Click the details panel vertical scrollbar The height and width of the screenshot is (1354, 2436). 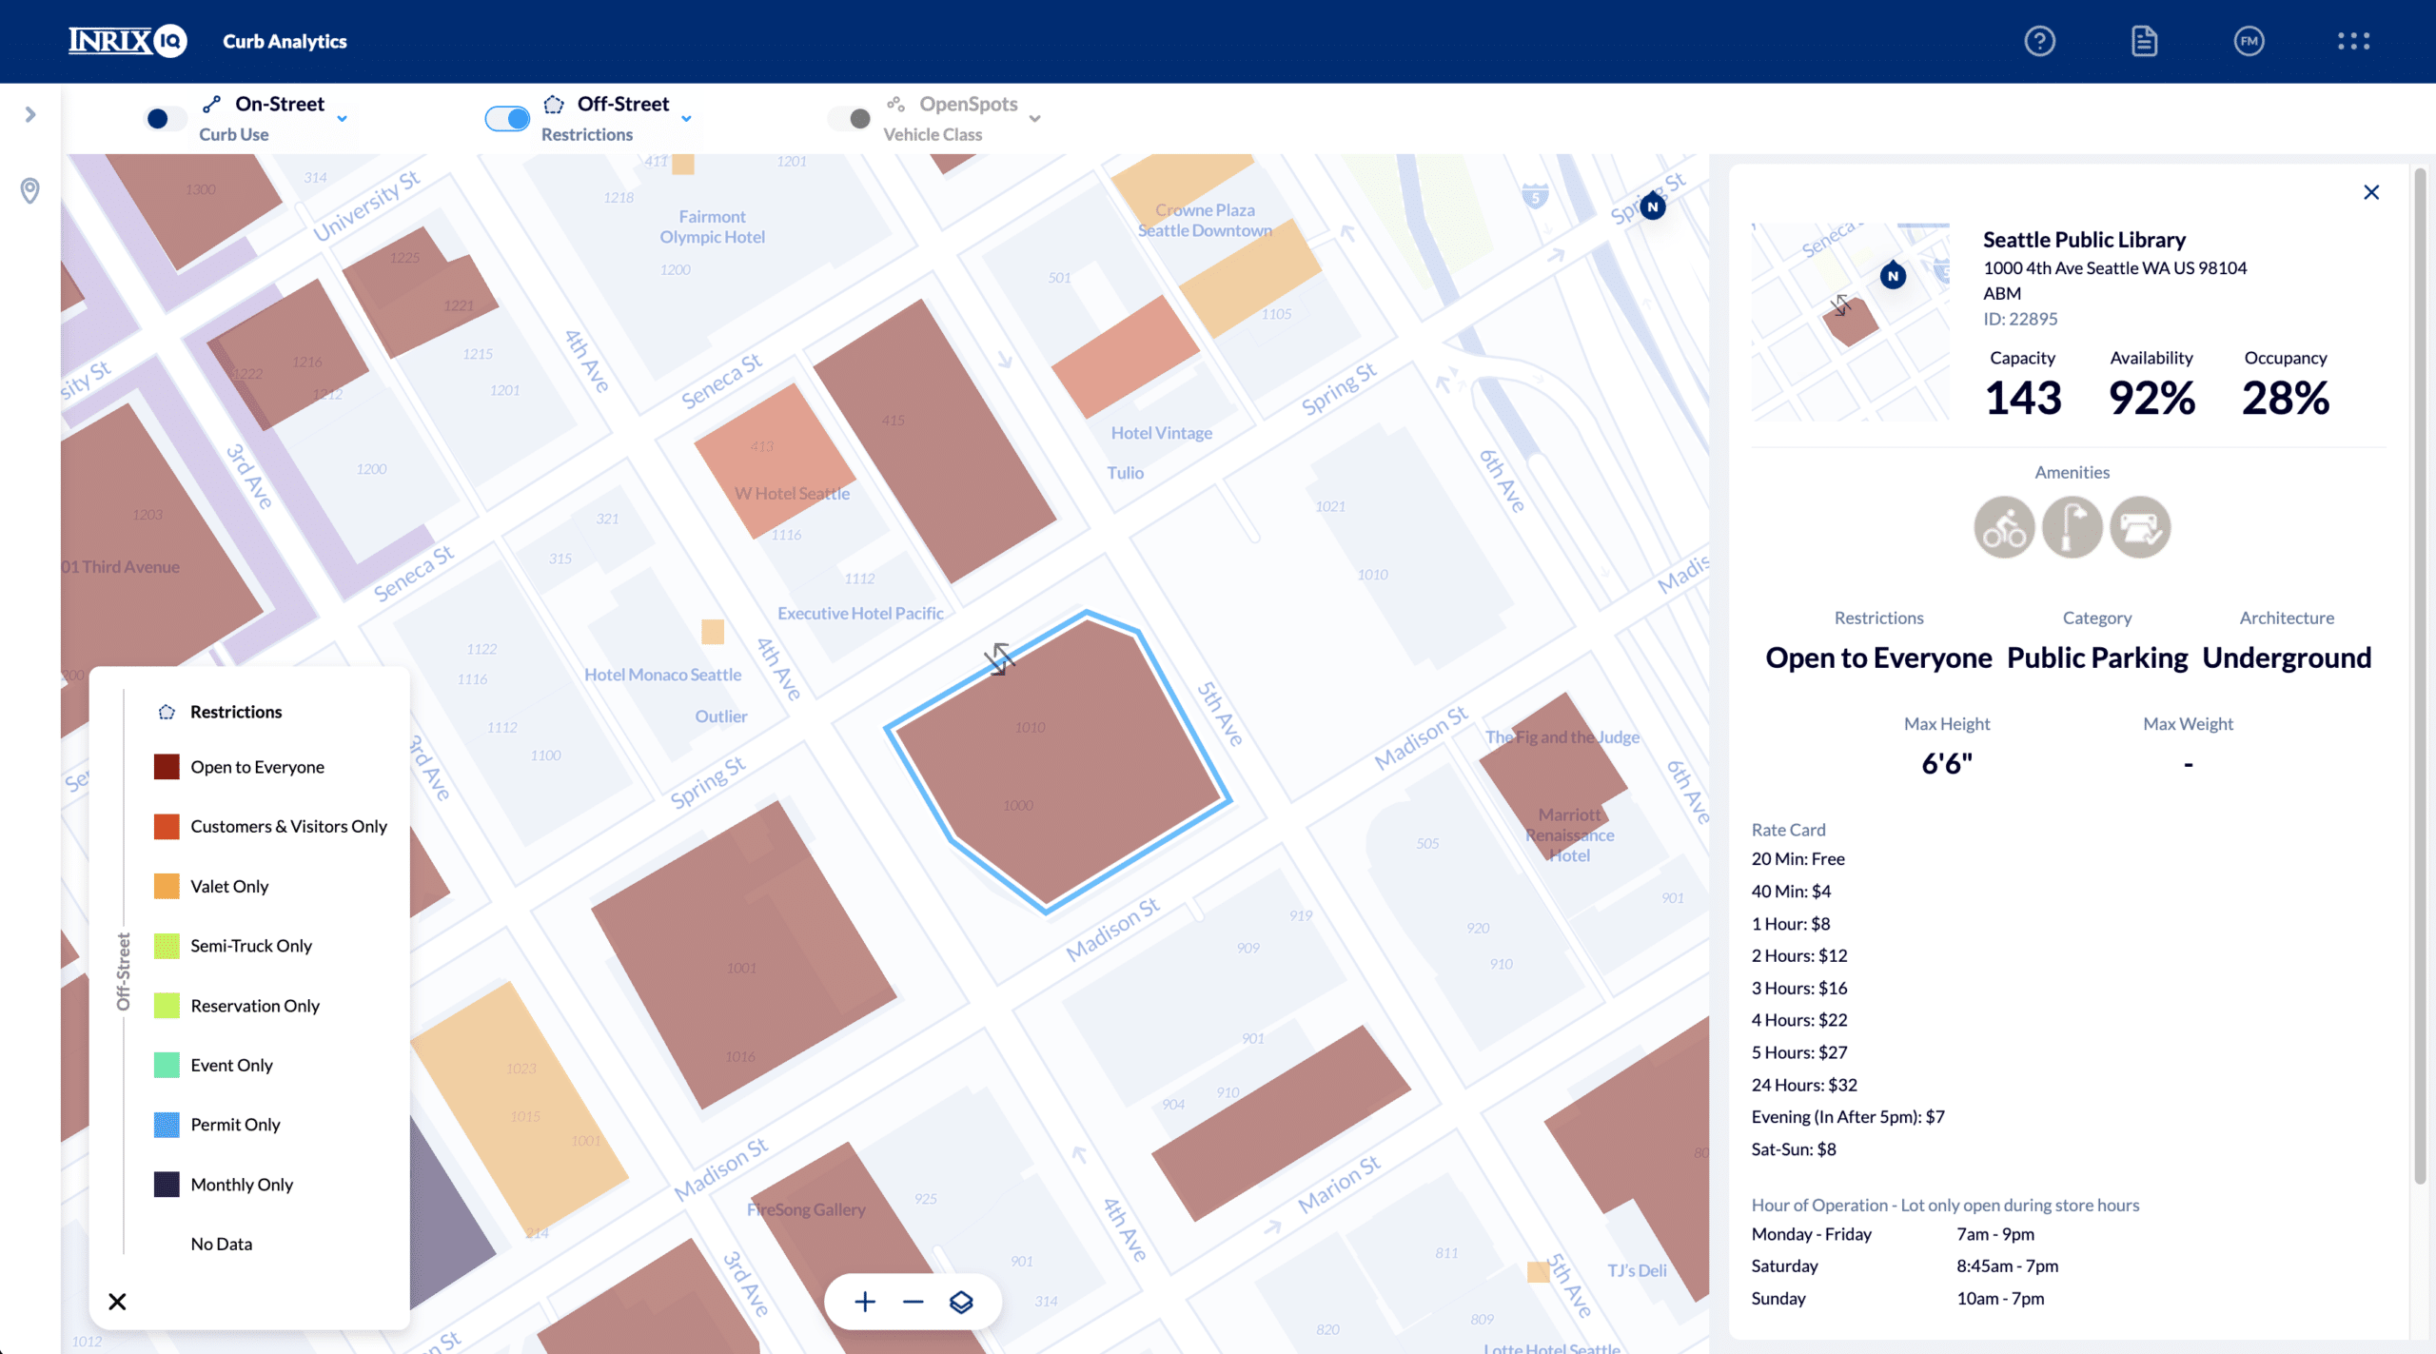[x=2421, y=676]
